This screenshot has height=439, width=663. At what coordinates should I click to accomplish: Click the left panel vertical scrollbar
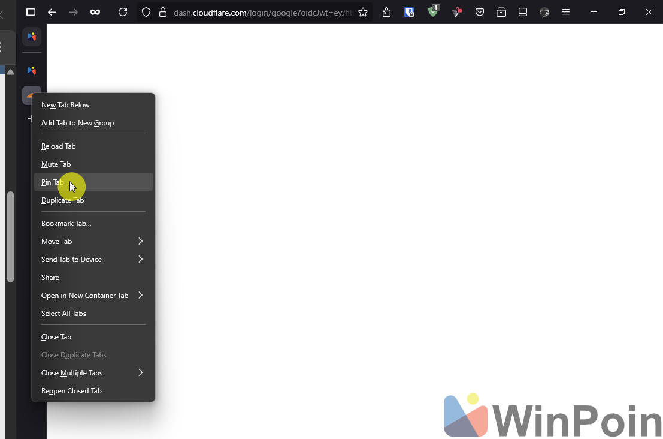tap(11, 237)
